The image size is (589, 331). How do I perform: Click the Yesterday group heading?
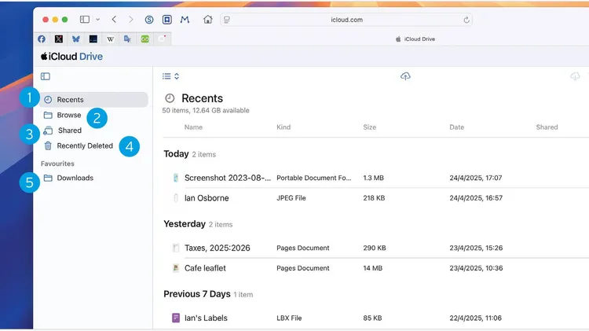click(185, 224)
